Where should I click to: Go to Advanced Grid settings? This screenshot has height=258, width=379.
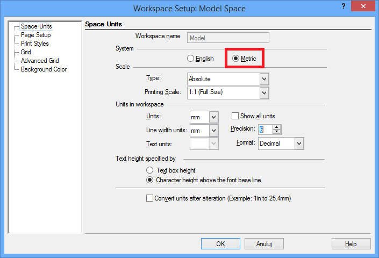pos(40,61)
